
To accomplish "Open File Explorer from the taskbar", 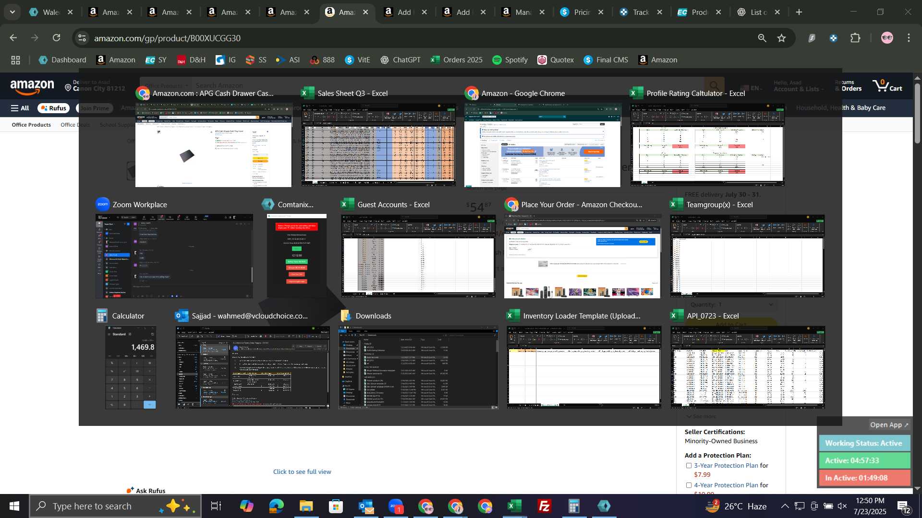I will point(306,506).
